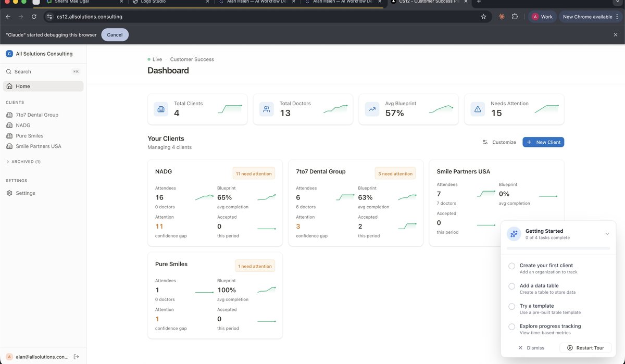The width and height of the screenshot is (625, 364).
Task: Click Restart Tour in Getting Started panel
Action: pyautogui.click(x=585, y=347)
